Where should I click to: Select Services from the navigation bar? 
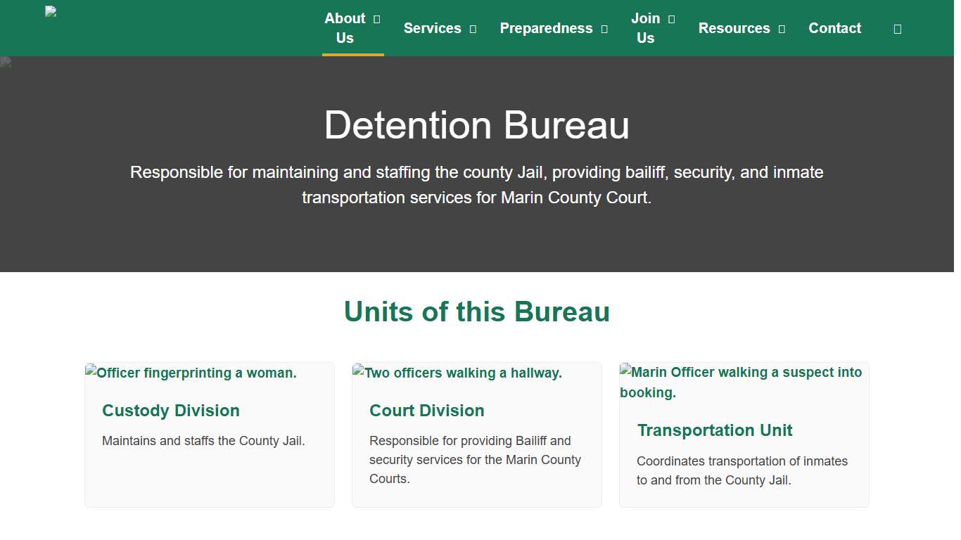coord(432,28)
